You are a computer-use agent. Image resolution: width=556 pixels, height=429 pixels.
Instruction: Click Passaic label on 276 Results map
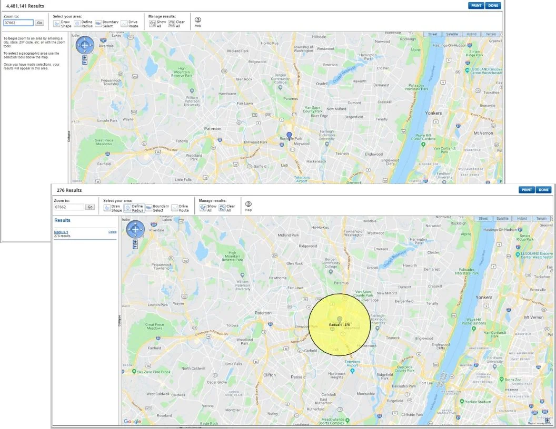[x=298, y=377]
